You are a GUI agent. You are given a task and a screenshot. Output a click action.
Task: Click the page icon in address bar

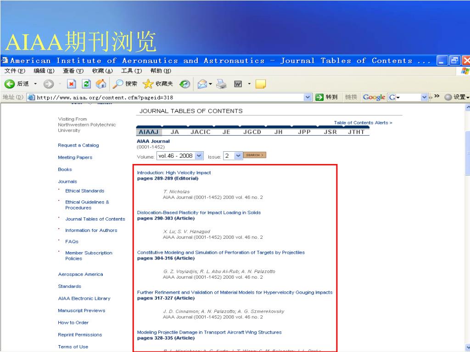pyautogui.click(x=31, y=97)
